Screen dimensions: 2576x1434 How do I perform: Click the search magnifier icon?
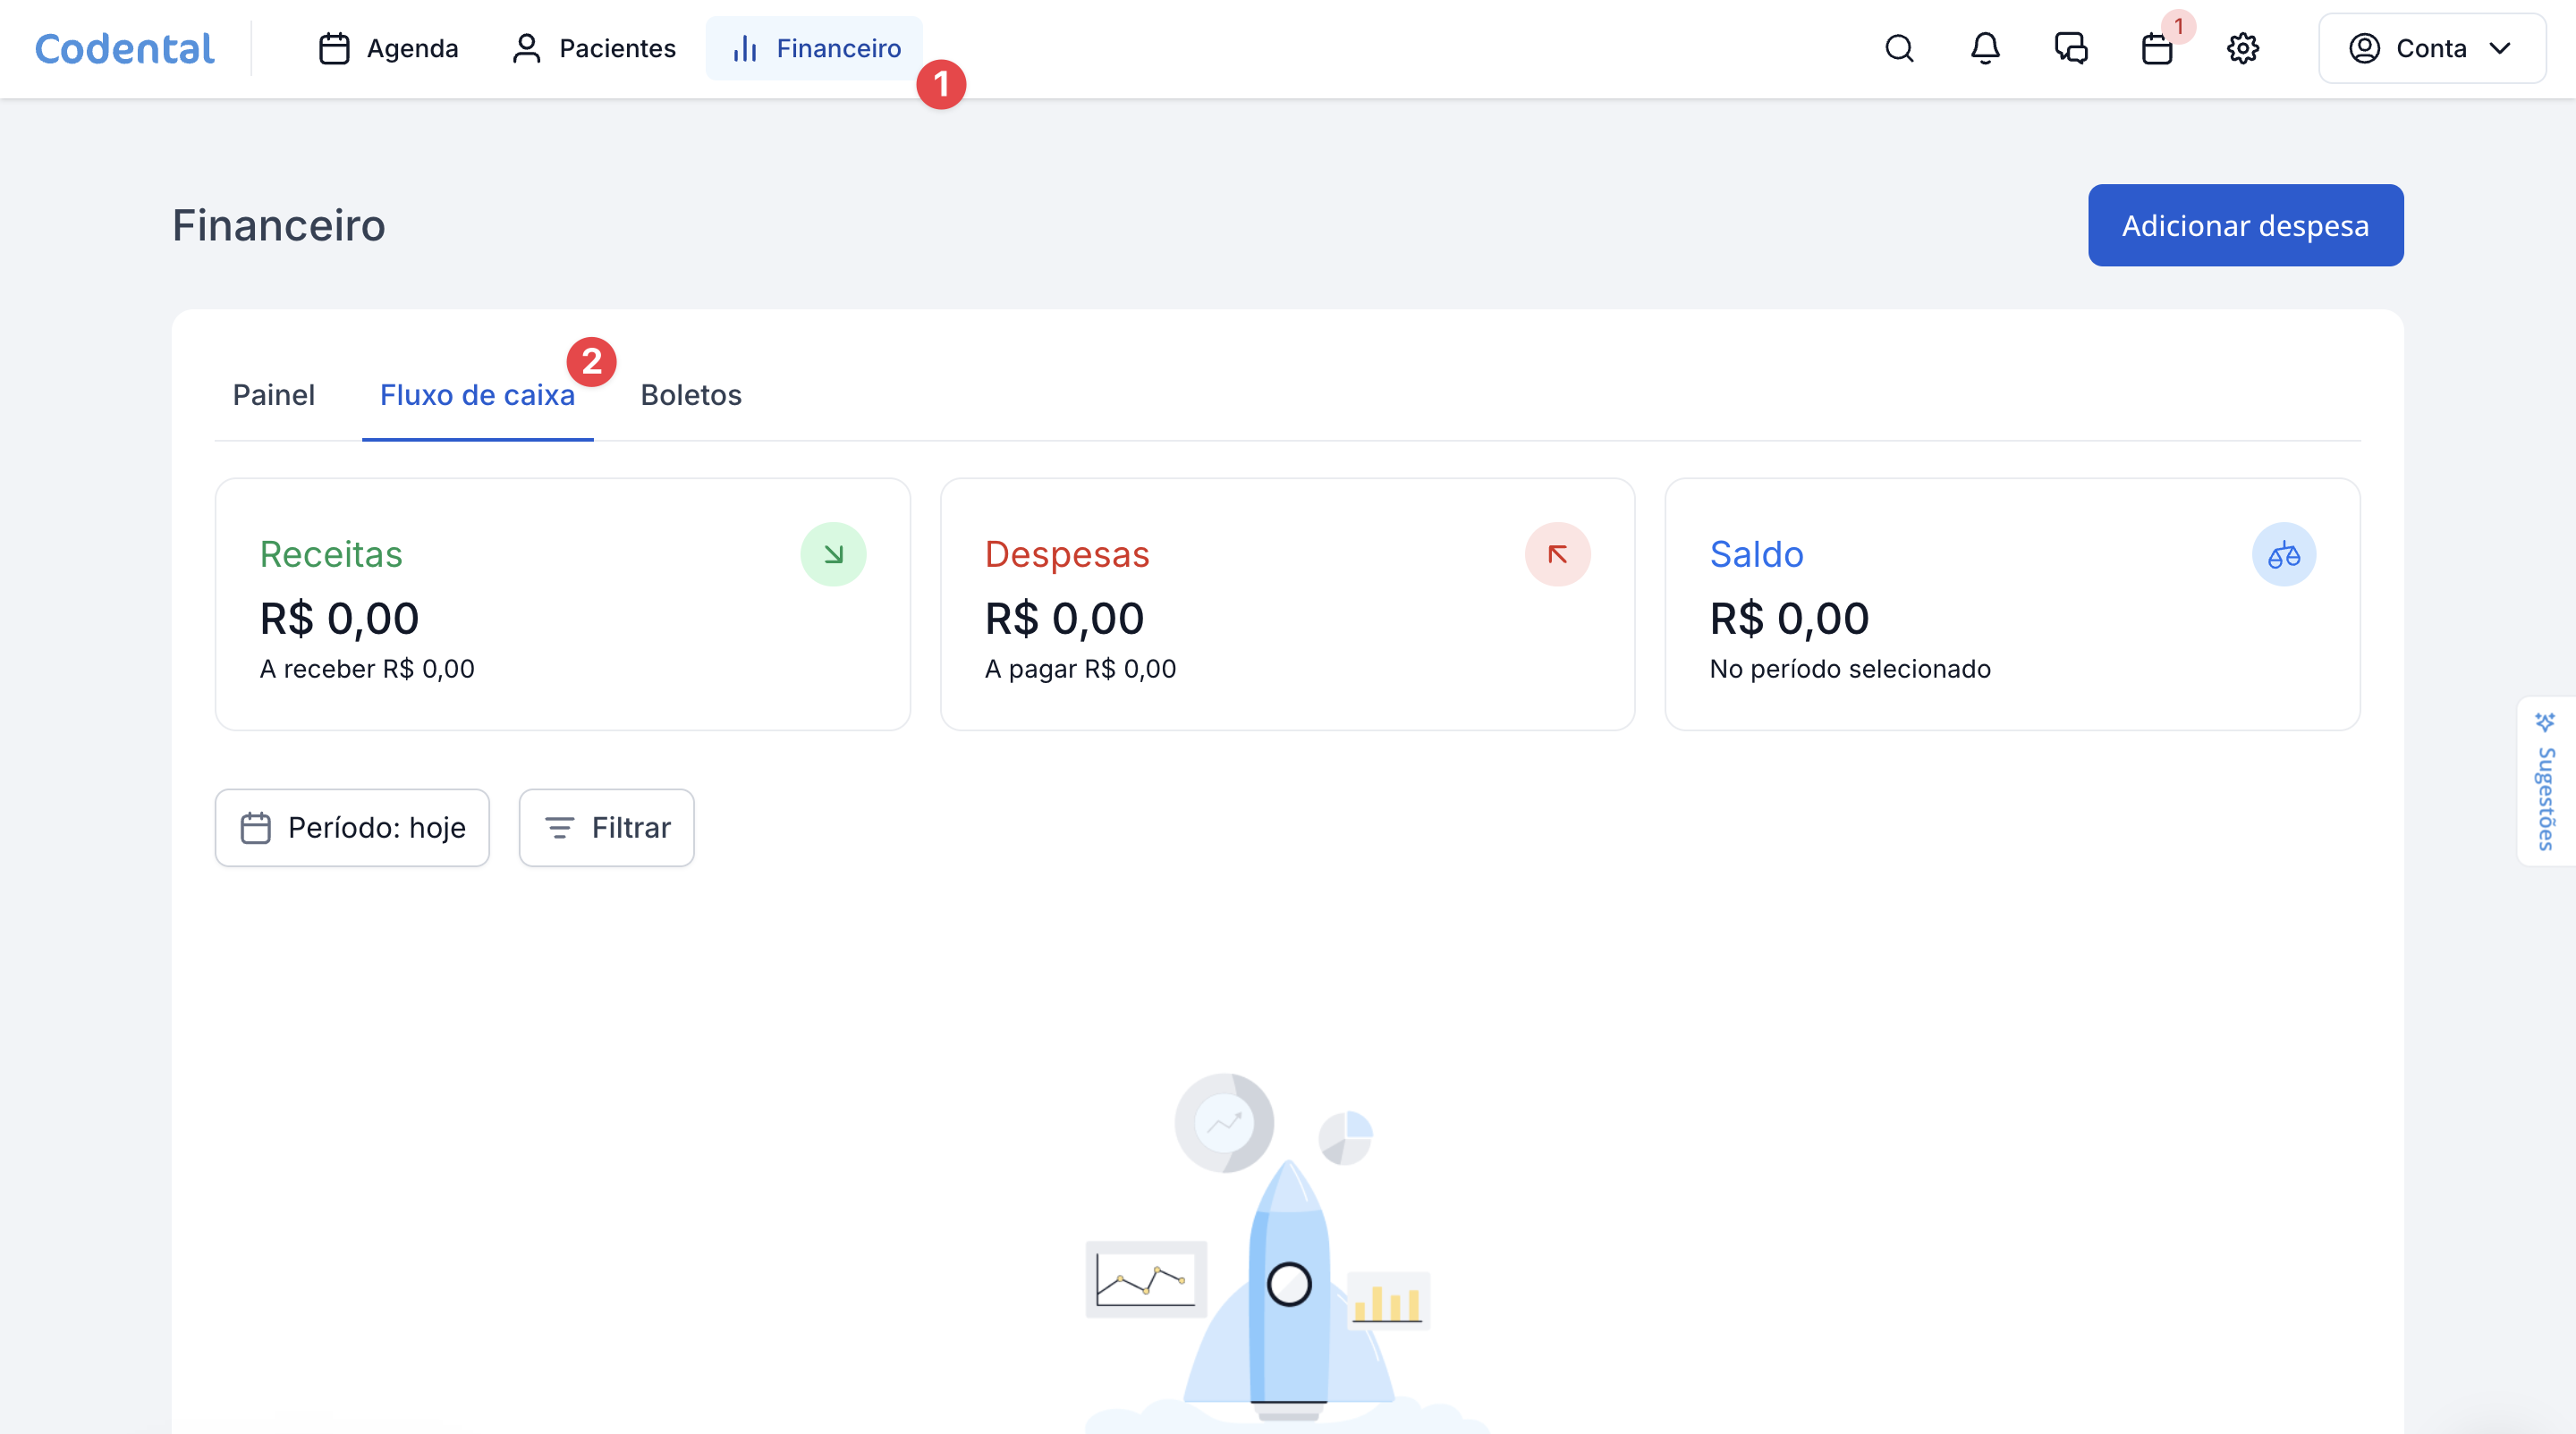[x=1899, y=48]
